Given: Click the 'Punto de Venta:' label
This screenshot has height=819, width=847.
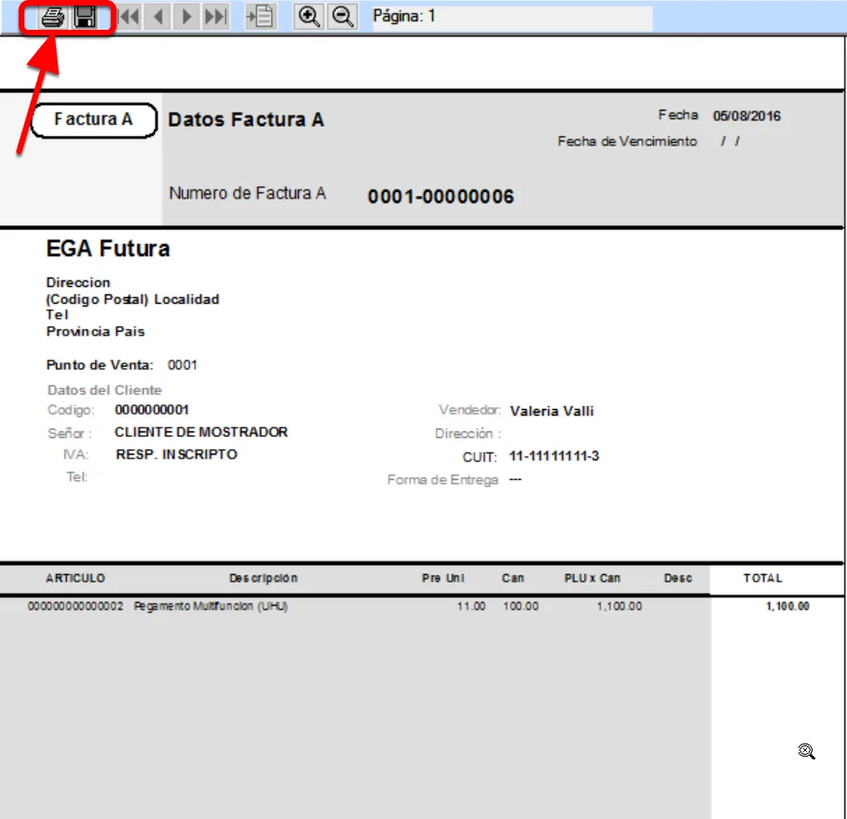Looking at the screenshot, I should pyautogui.click(x=100, y=364).
